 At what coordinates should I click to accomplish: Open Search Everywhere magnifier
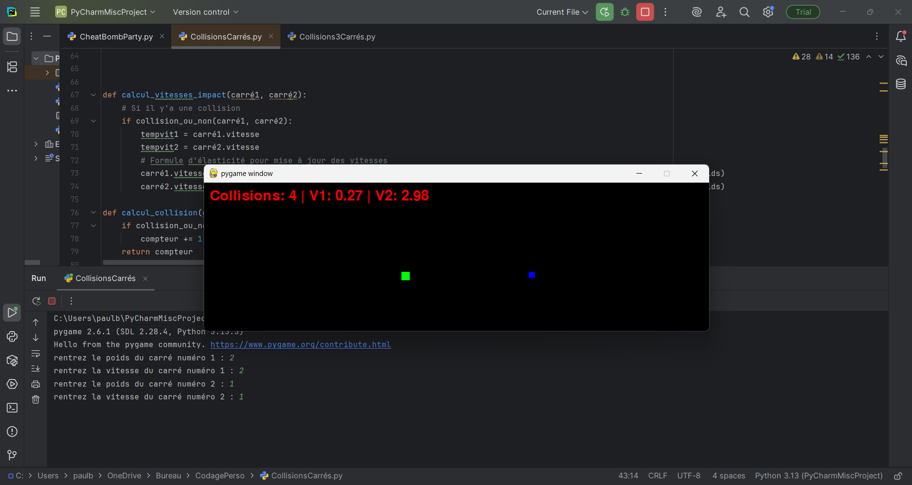744,12
